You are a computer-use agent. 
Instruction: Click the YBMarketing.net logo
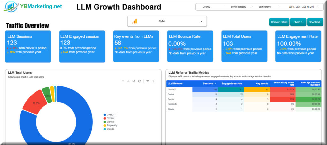[33, 6]
